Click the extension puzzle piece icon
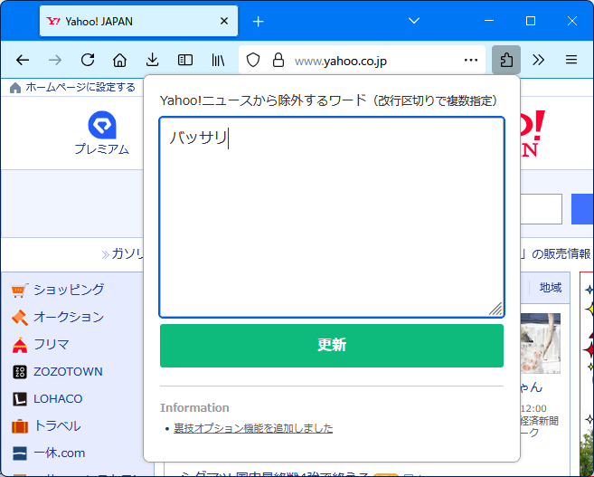 (506, 60)
